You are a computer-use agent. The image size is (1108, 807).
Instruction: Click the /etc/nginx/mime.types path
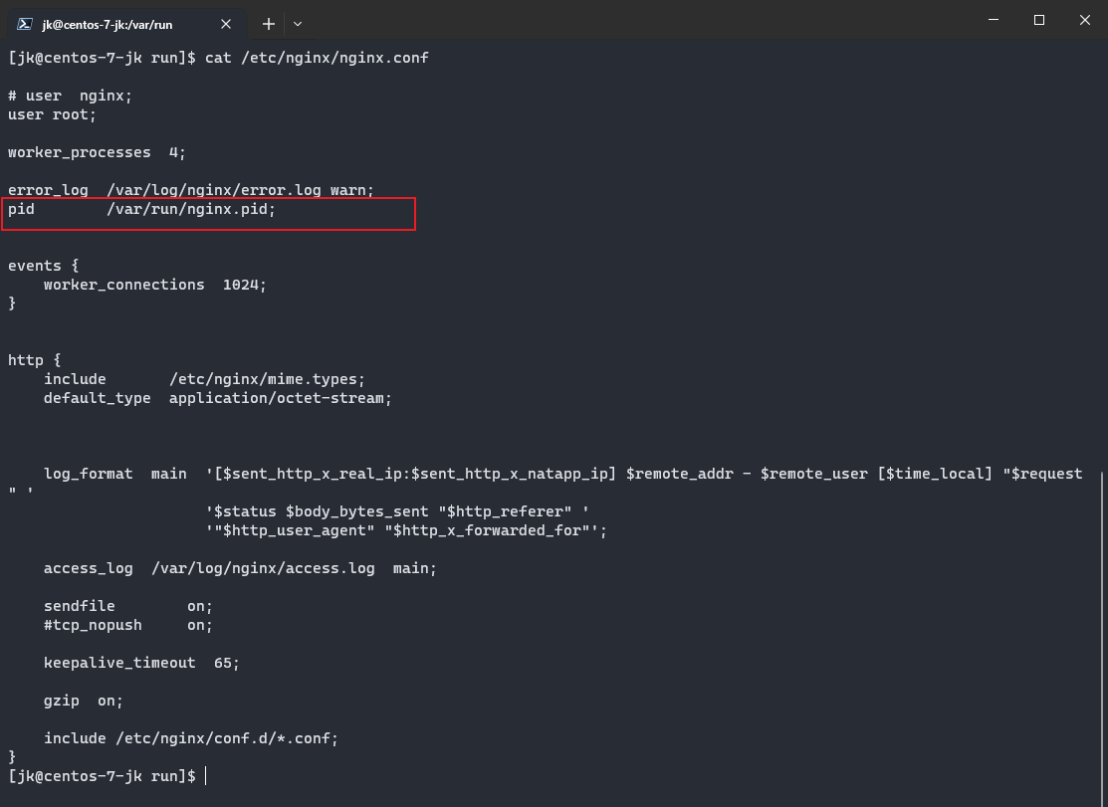[x=267, y=379]
